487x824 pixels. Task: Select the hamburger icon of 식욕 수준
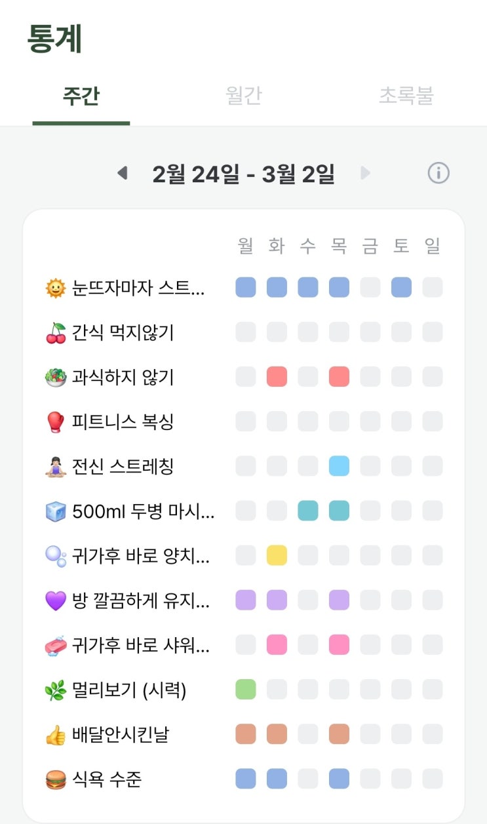[56, 780]
